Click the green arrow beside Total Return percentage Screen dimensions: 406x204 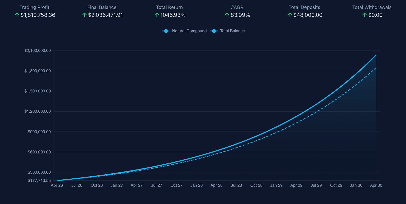(x=157, y=15)
